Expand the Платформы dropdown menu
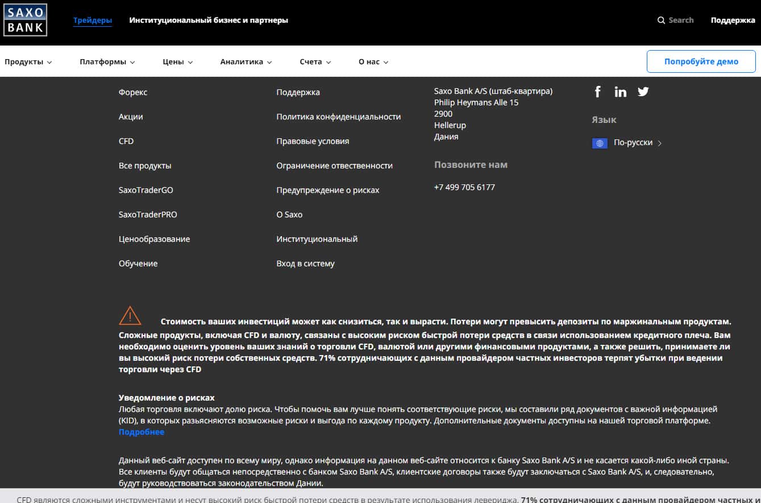The image size is (761, 503). pyautogui.click(x=107, y=62)
